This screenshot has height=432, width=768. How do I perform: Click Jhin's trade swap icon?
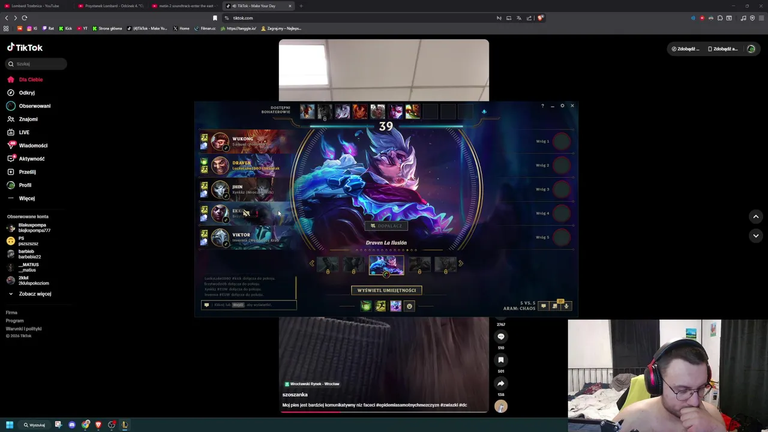[226, 196]
